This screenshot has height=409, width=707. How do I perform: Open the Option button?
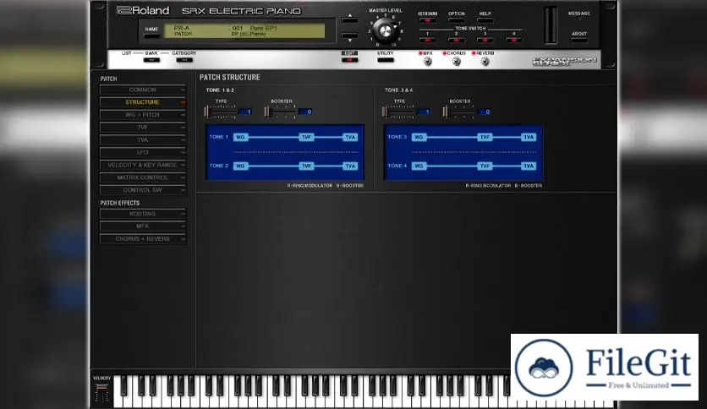[457, 20]
